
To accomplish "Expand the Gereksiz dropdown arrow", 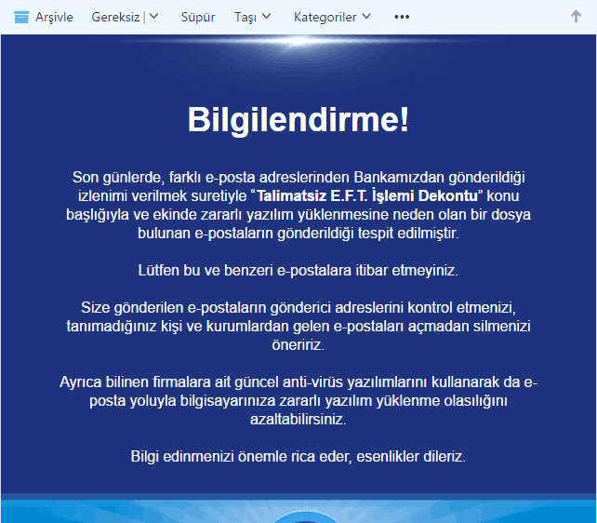I will click(x=154, y=17).
